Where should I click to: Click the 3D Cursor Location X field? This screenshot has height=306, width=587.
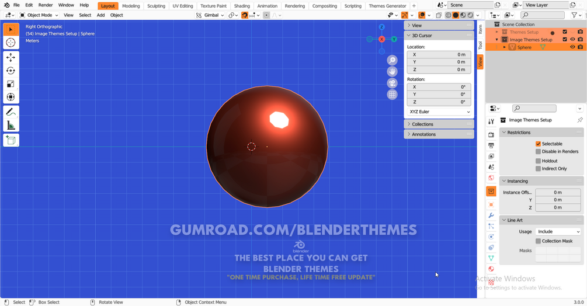(439, 55)
